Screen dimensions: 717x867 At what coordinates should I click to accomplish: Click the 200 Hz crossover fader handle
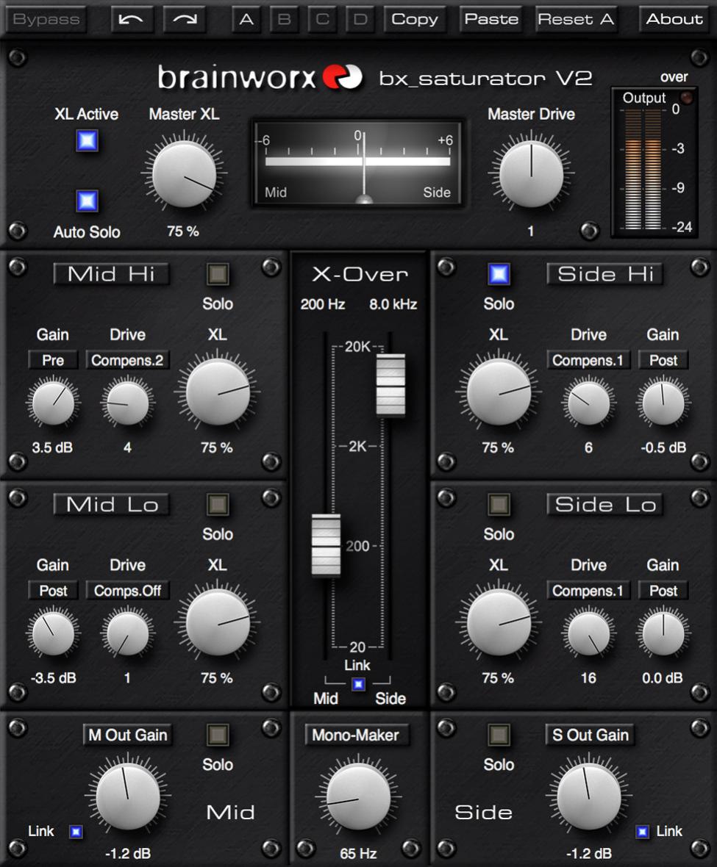pyautogui.click(x=326, y=545)
